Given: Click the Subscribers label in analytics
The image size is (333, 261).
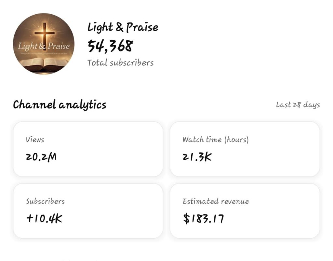Looking at the screenshot, I should [x=45, y=201].
